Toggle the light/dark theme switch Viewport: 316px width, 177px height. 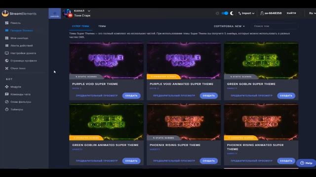(225, 13)
